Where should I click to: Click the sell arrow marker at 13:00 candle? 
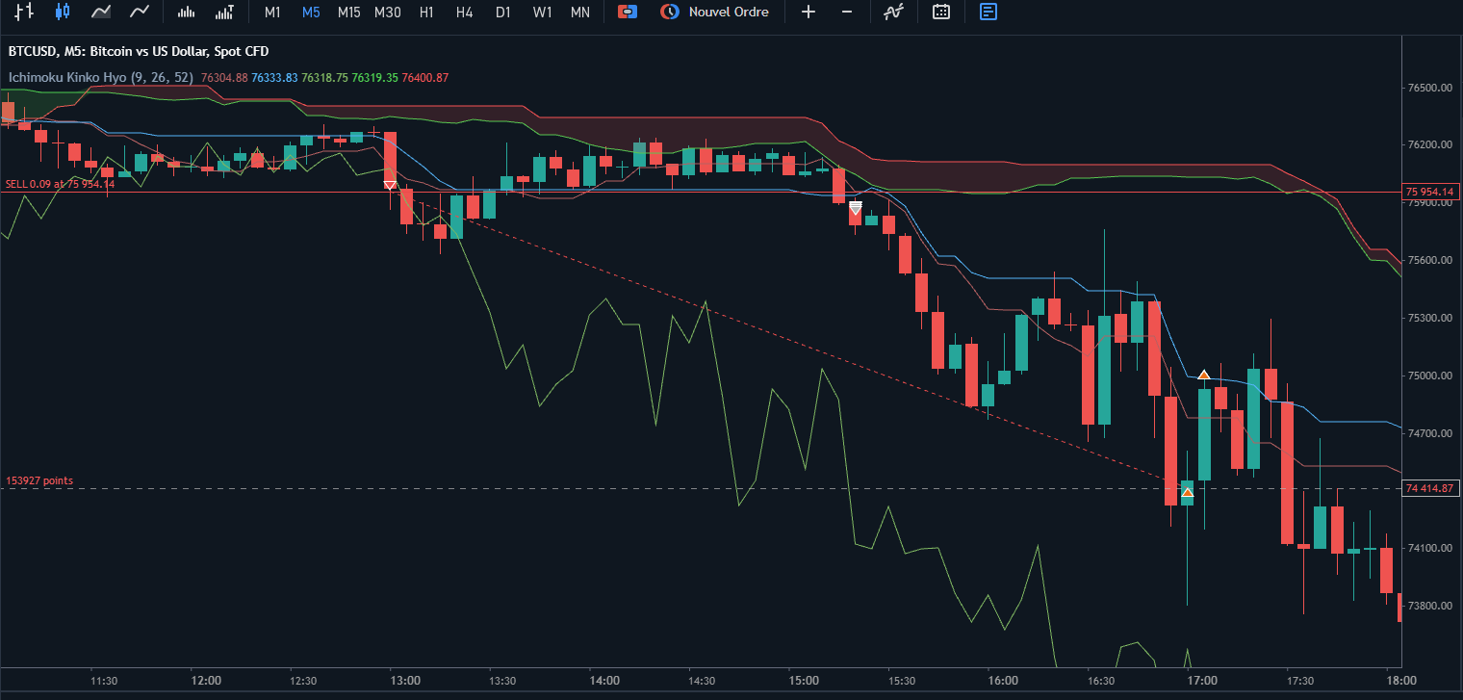390,185
